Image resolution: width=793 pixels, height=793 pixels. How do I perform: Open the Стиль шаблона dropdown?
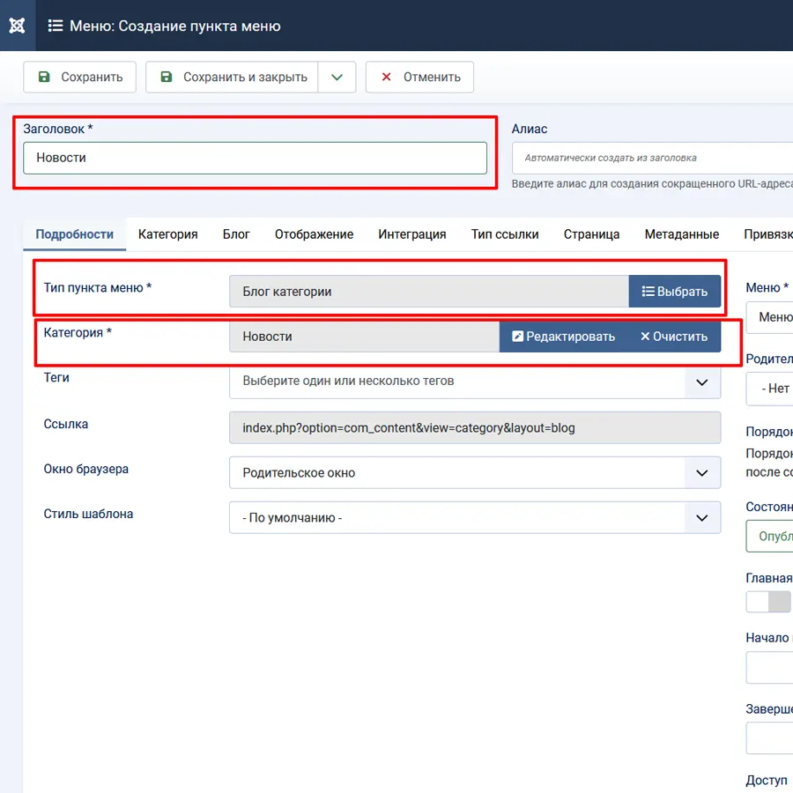(x=474, y=518)
